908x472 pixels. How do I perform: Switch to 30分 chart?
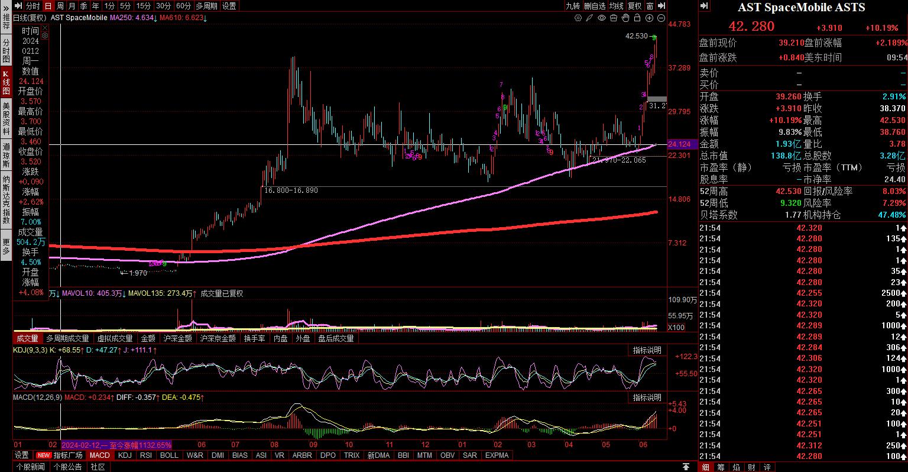[x=163, y=6]
